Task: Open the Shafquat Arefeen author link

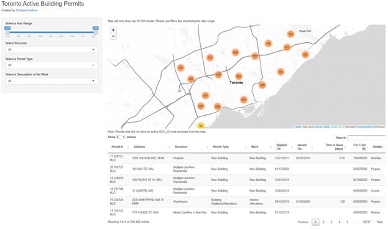Action: 27,11
